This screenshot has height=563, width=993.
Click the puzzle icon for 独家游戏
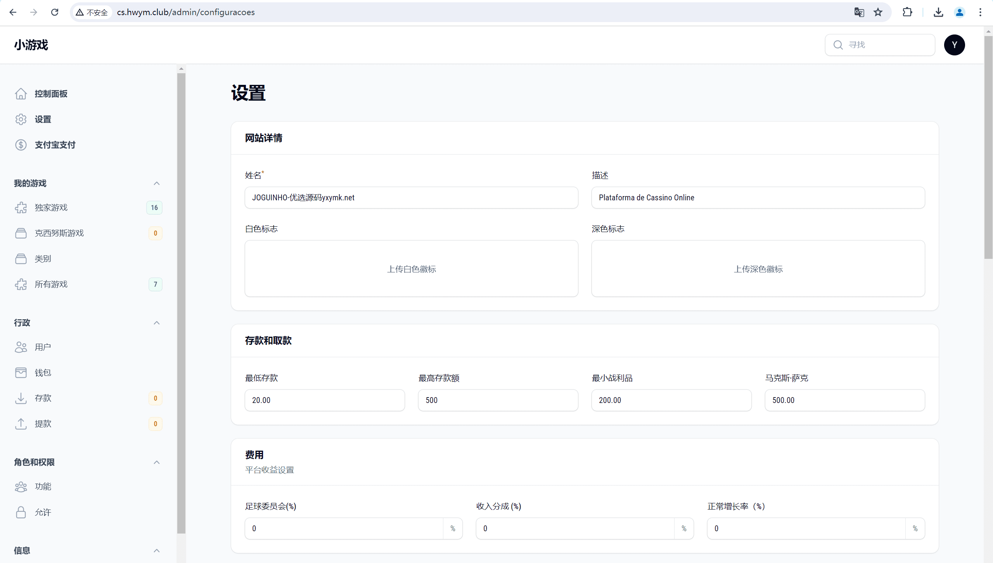[21, 208]
